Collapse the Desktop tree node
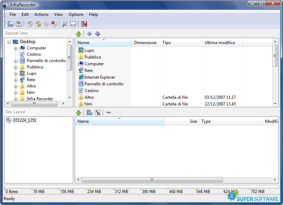This screenshot has width=283, height=205. [9, 42]
